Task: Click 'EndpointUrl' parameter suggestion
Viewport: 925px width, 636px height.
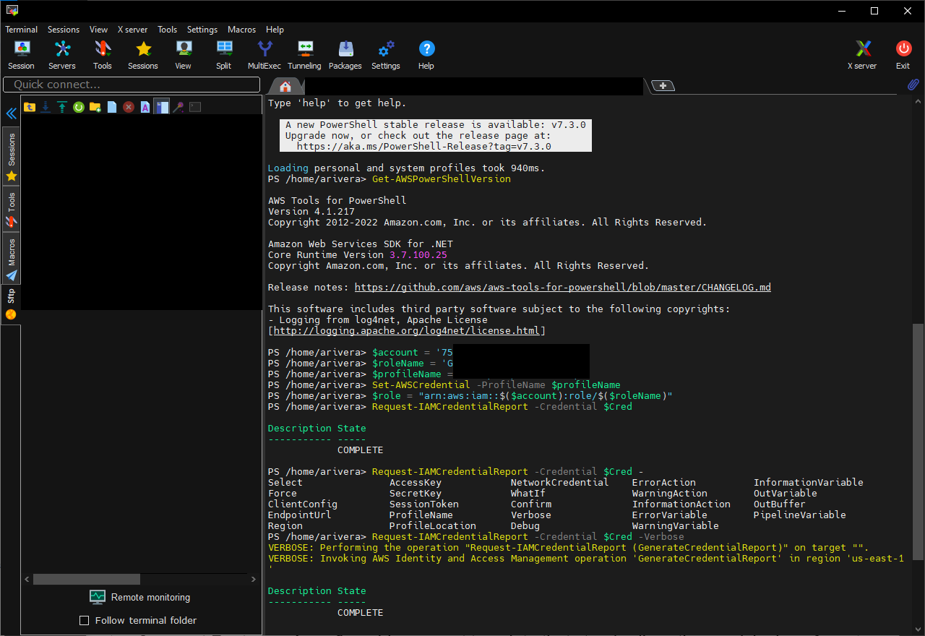Action: click(300, 515)
